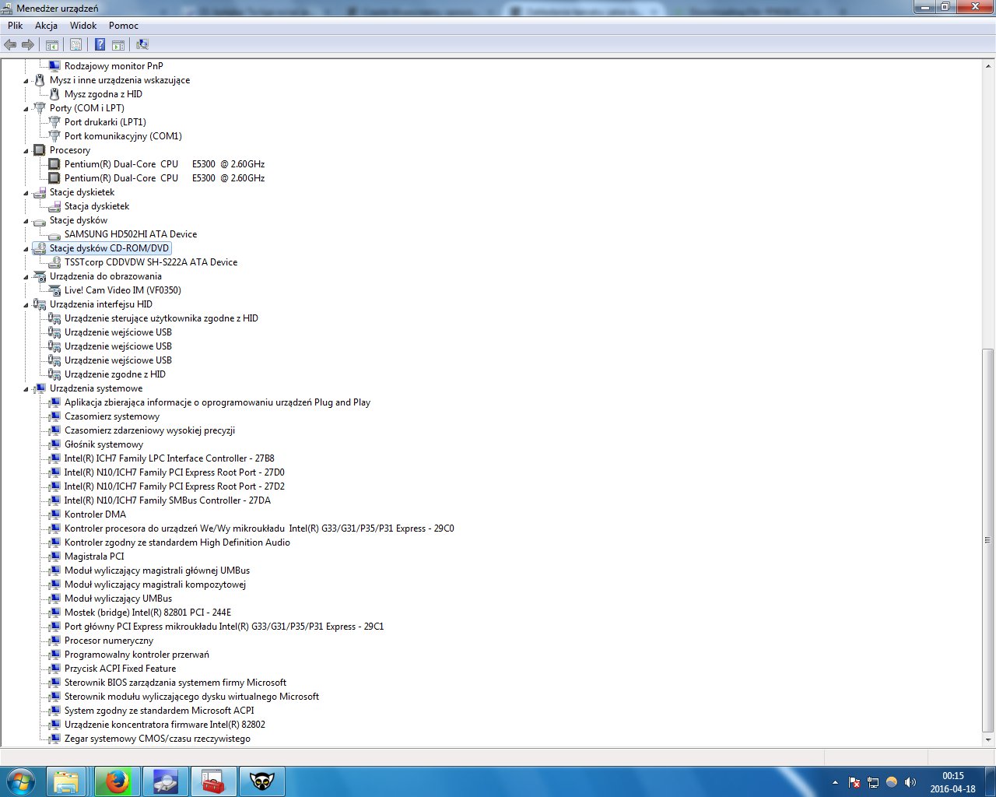Select Czasomierz zdarzeniowy wysokiej precyzji
Screen dimensions: 996x797
click(x=149, y=430)
